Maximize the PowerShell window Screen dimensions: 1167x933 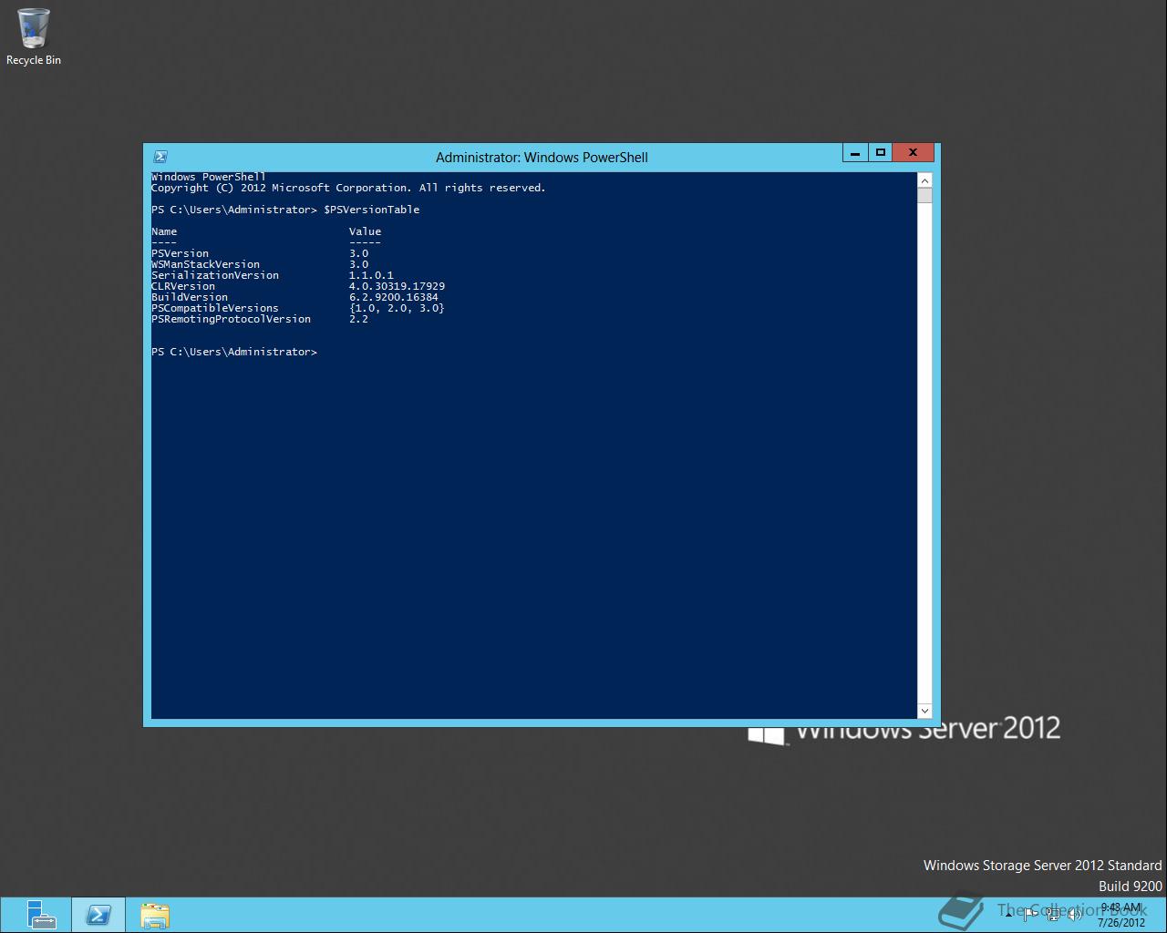(881, 153)
